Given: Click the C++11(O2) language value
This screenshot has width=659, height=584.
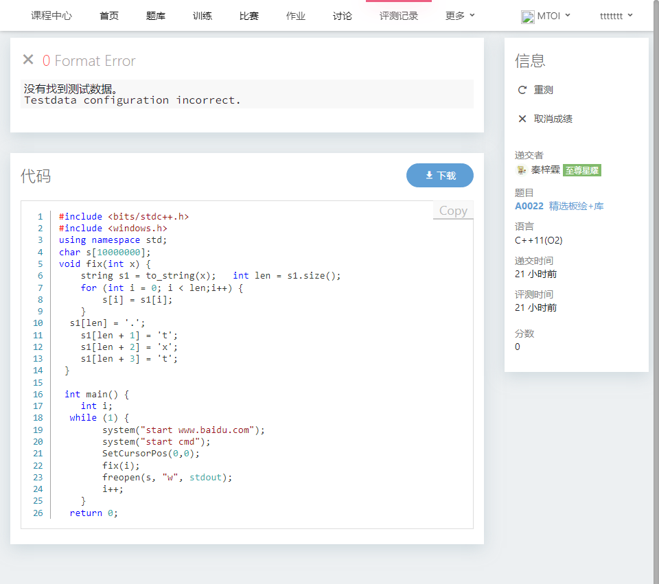Looking at the screenshot, I should tap(538, 240).
